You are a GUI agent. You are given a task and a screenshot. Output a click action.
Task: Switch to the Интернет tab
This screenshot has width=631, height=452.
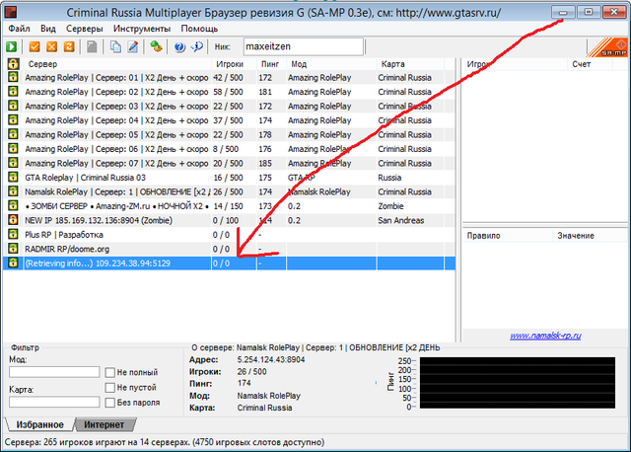(105, 424)
